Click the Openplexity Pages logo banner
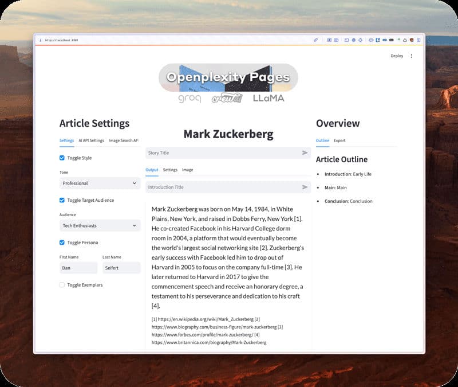Screen dimensions: 458x387 pyautogui.click(x=228, y=77)
